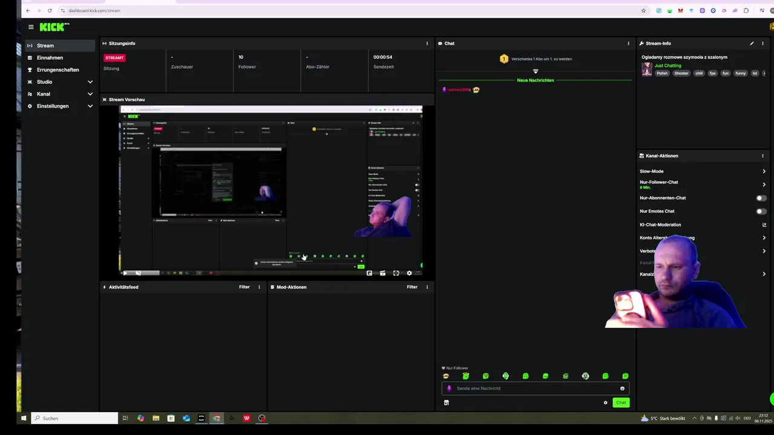The height and width of the screenshot is (435, 774).
Task: Click the browser back arrow
Action: pyautogui.click(x=28, y=10)
